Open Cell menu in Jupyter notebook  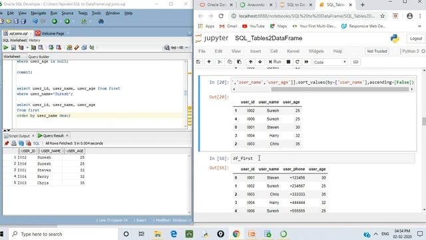coord(274,51)
